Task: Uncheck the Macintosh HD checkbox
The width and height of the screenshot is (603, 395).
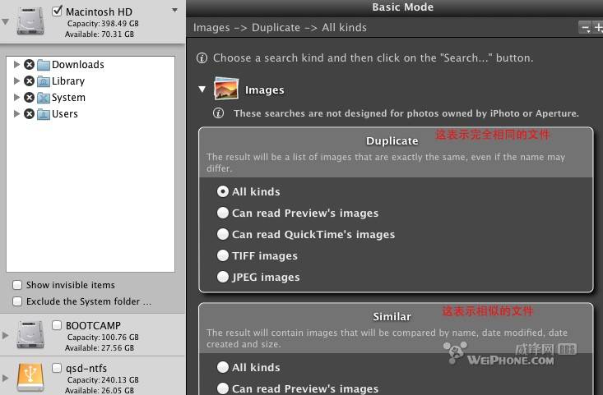Action: tap(57, 11)
